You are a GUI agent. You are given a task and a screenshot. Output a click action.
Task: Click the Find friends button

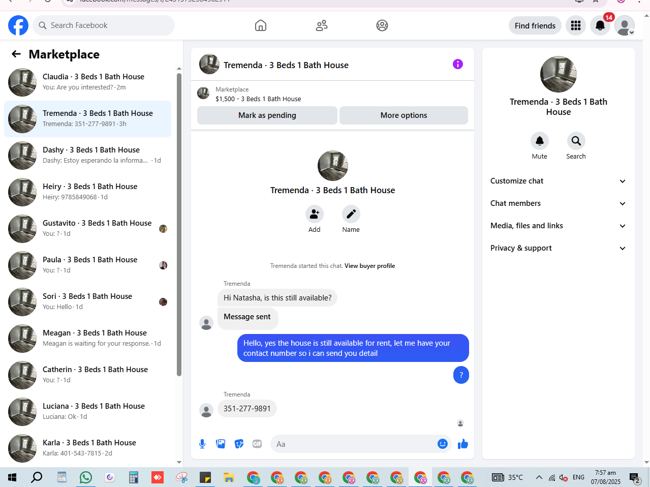click(535, 25)
